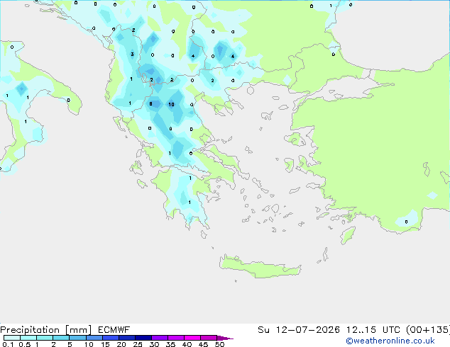450x347 pixels.
Task: Click legend scale label '15'
Action: pos(105,344)
